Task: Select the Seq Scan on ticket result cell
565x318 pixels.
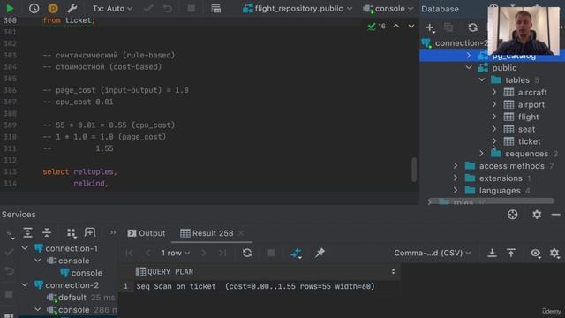Action: [255, 286]
